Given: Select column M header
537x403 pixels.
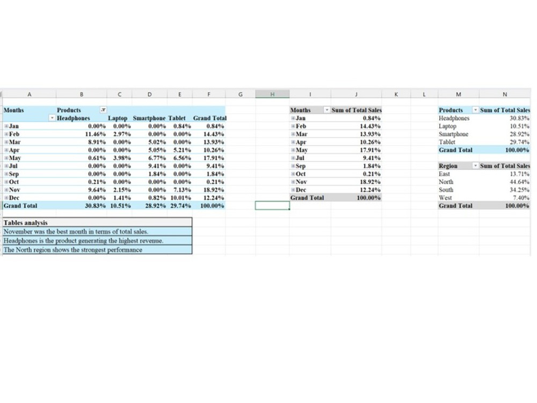Looking at the screenshot, I should click(459, 94).
